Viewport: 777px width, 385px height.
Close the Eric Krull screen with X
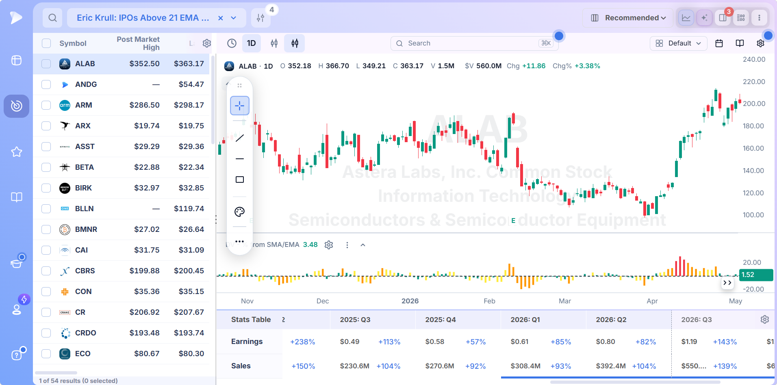[221, 18]
